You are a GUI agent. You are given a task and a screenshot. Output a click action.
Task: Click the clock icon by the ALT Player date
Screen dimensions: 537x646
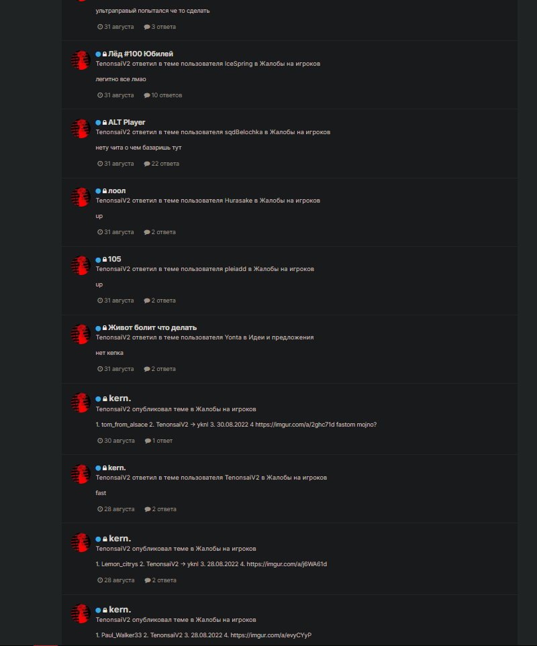100,164
